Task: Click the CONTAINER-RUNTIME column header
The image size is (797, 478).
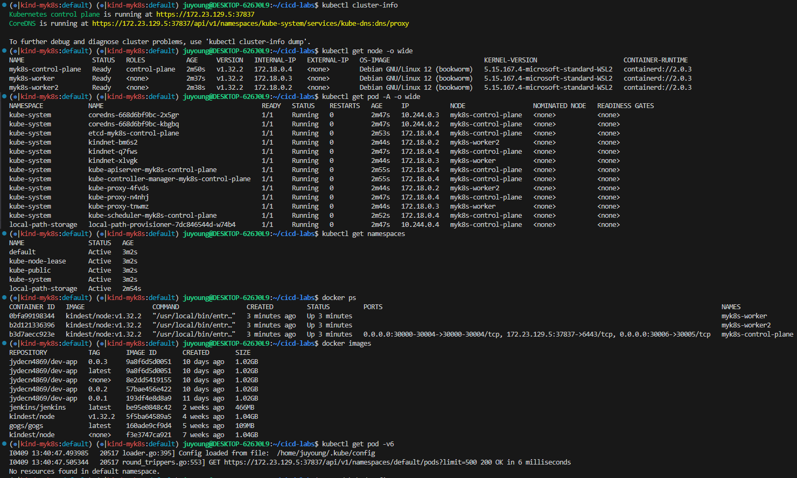Action: 655,60
